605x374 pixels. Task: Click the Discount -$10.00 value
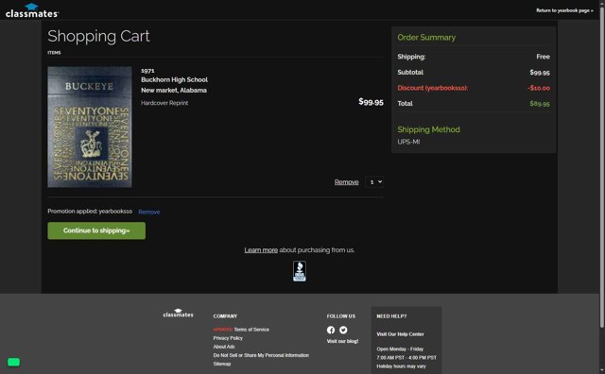click(539, 88)
